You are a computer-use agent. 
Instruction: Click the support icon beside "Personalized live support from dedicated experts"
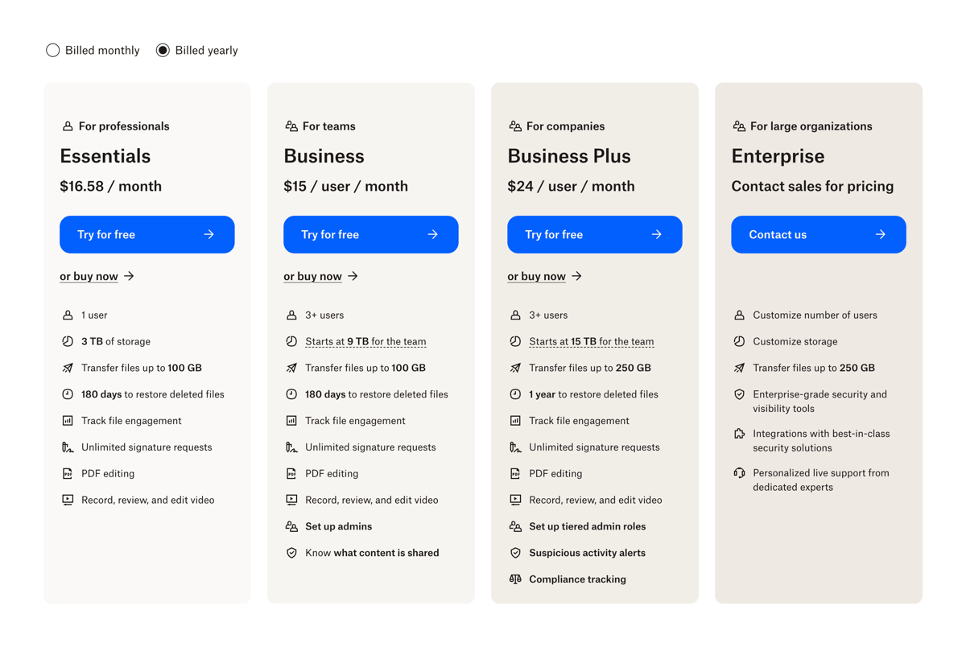[740, 474]
